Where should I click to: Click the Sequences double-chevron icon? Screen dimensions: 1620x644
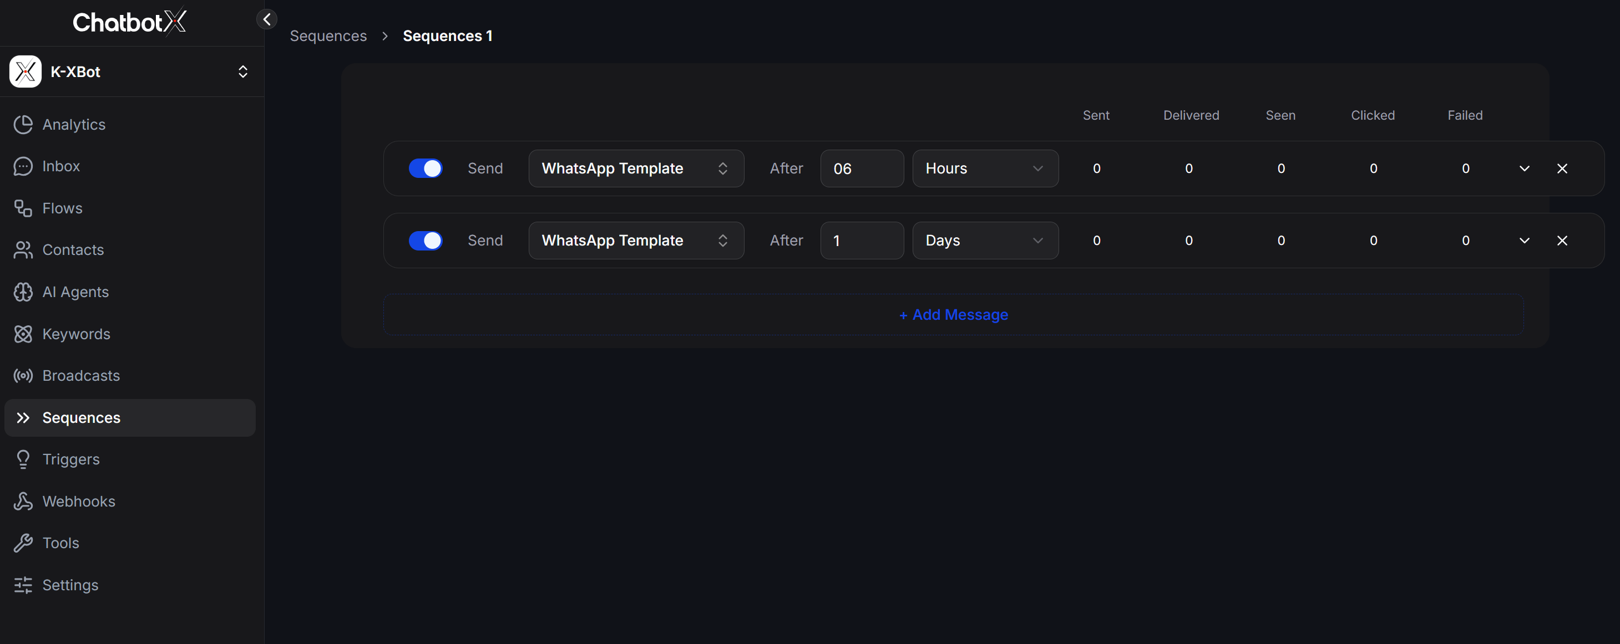23,418
